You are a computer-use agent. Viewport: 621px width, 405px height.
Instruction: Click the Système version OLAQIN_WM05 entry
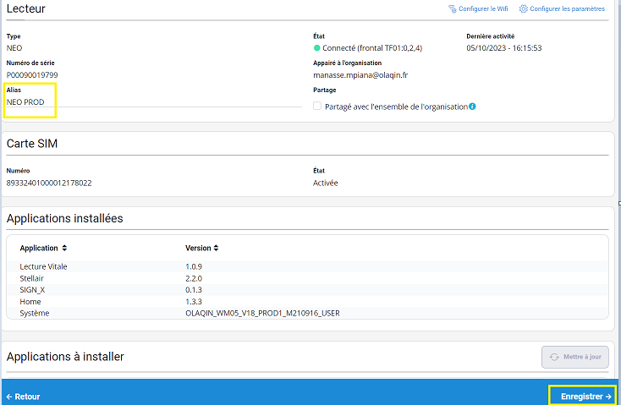pyautogui.click(x=262, y=314)
